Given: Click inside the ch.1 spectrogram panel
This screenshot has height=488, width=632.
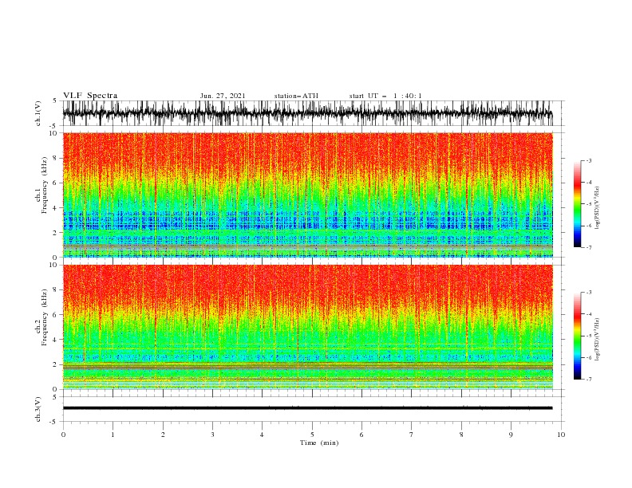Looking at the screenshot, I should click(x=307, y=195).
